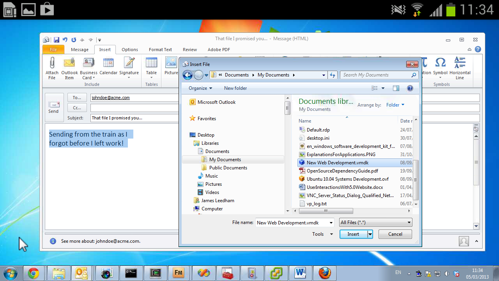499x281 pixels.
Task: Click the Insert button in the dialog
Action: point(353,234)
